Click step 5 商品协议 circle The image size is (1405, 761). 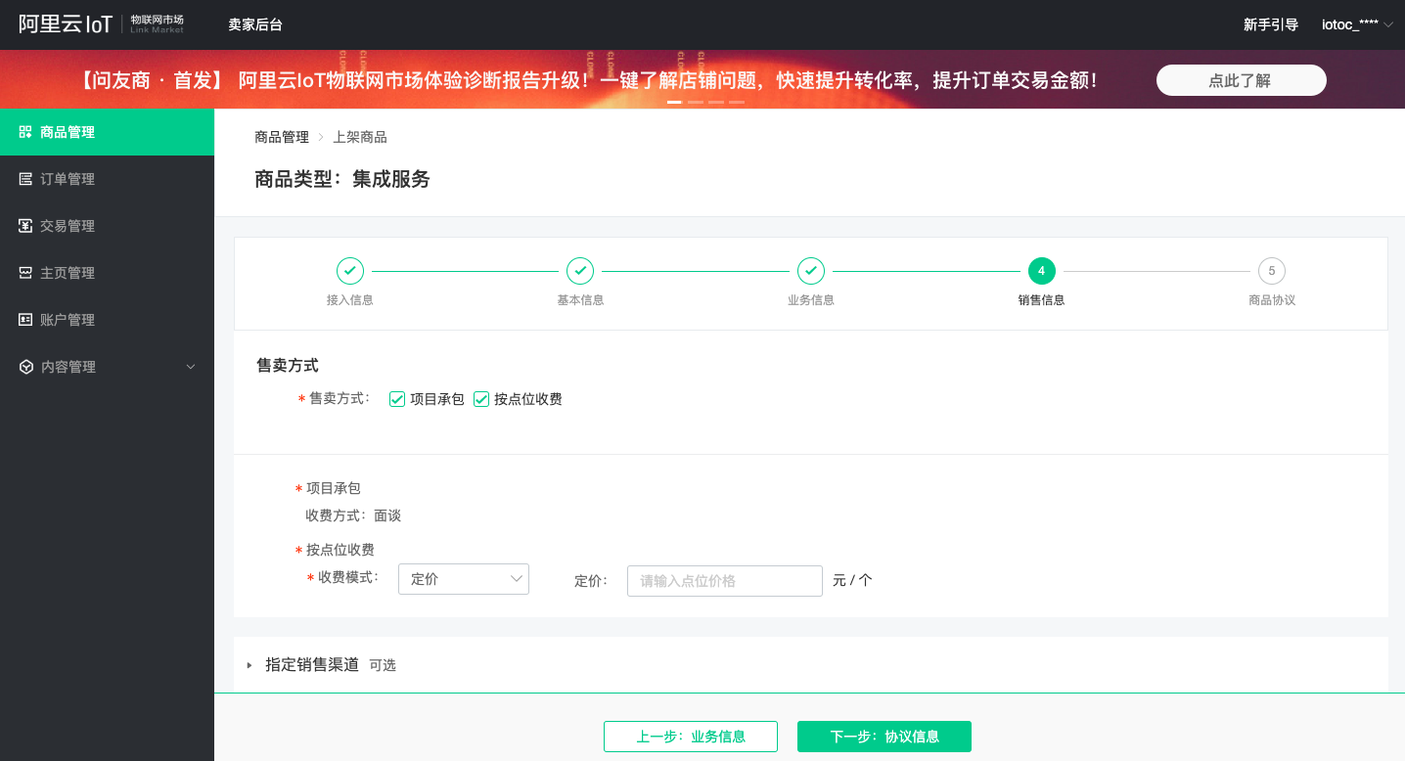click(x=1272, y=271)
